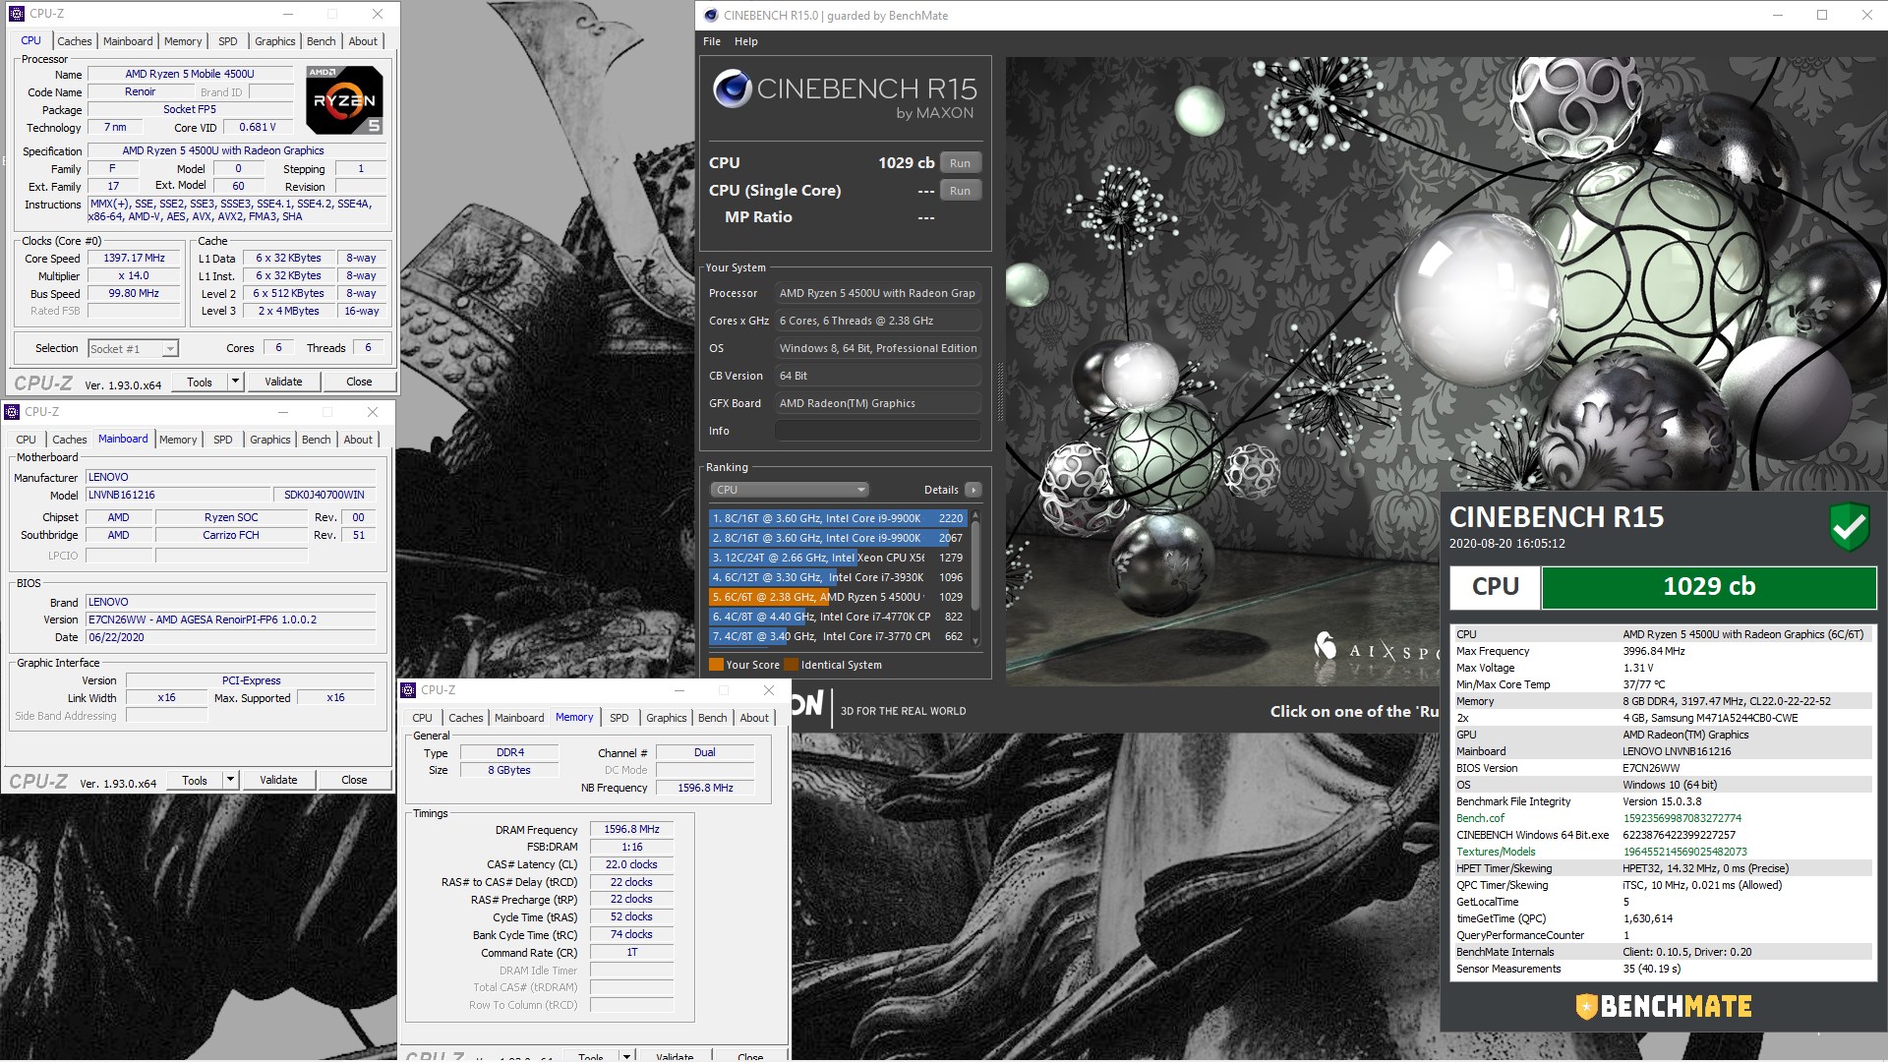Switch to Bench tab in top CPU-Z window

pyautogui.click(x=321, y=41)
